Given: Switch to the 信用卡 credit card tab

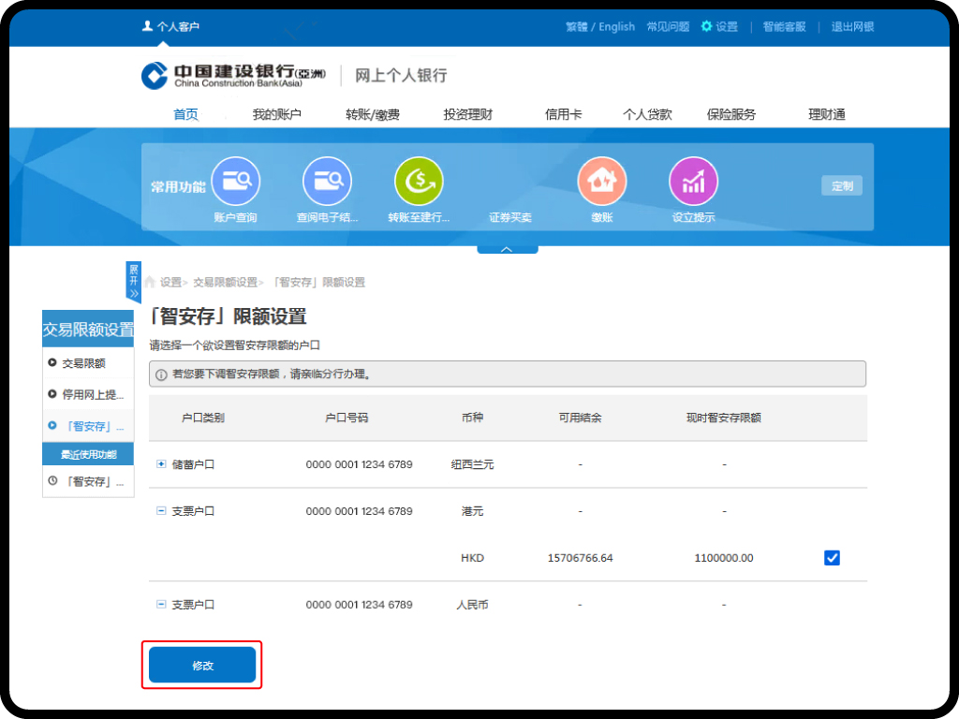Looking at the screenshot, I should tap(563, 114).
